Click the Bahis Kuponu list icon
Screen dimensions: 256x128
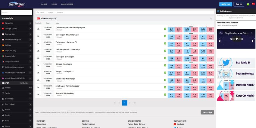point(218,11)
